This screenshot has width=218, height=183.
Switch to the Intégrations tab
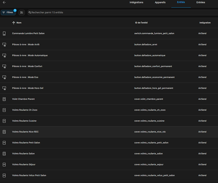136,2
